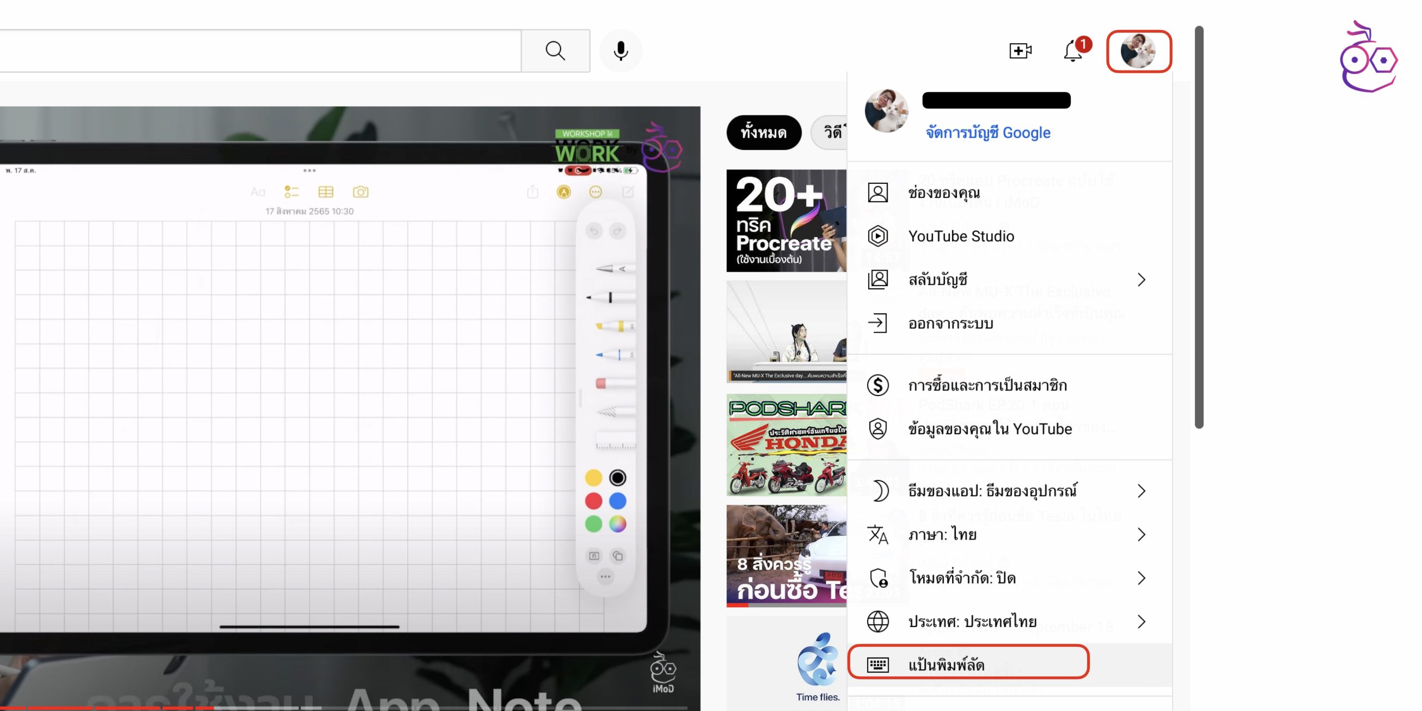This screenshot has width=1422, height=711.
Task: Open the create video camera icon
Action: pyautogui.click(x=1020, y=51)
